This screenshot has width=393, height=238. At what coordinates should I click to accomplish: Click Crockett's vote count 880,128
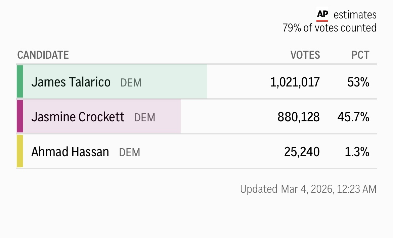coord(299,117)
